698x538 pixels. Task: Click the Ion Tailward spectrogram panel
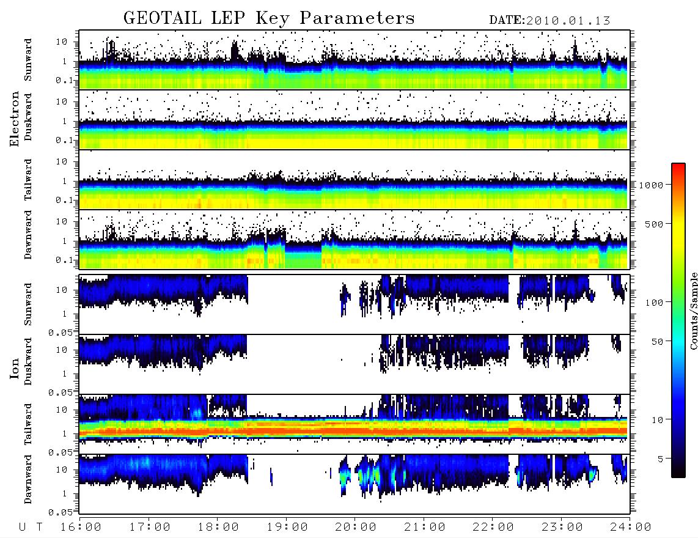(x=355, y=424)
